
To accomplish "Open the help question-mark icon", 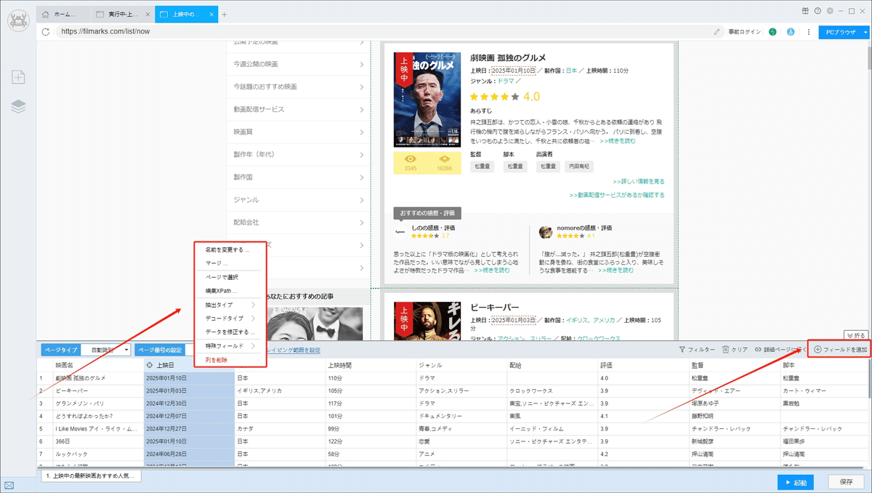I will [817, 11].
